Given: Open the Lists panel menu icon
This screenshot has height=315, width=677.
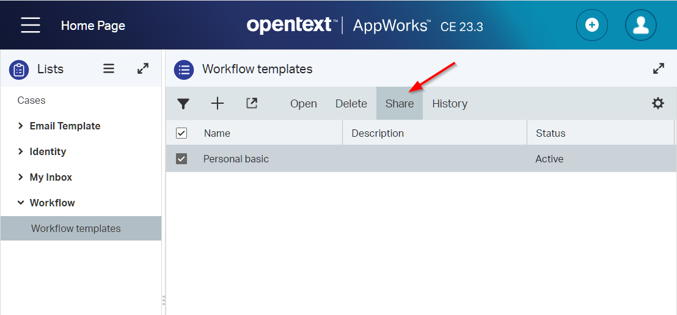Looking at the screenshot, I should 109,69.
